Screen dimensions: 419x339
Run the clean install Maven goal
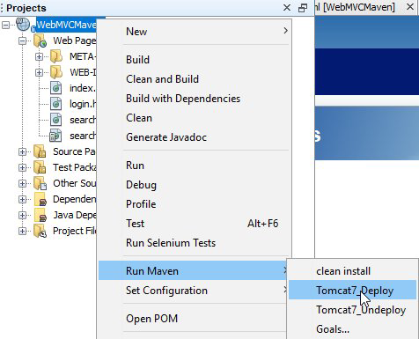coord(352,270)
